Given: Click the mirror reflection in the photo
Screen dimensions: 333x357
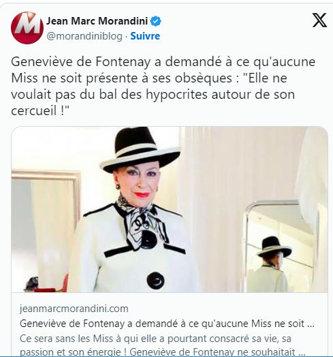Looking at the screenshot, I should tap(281, 246).
